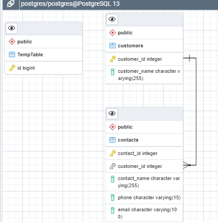The width and height of the screenshot is (218, 222).
Task: Select customers' customer_id integer column text
Action: [x=140, y=59]
